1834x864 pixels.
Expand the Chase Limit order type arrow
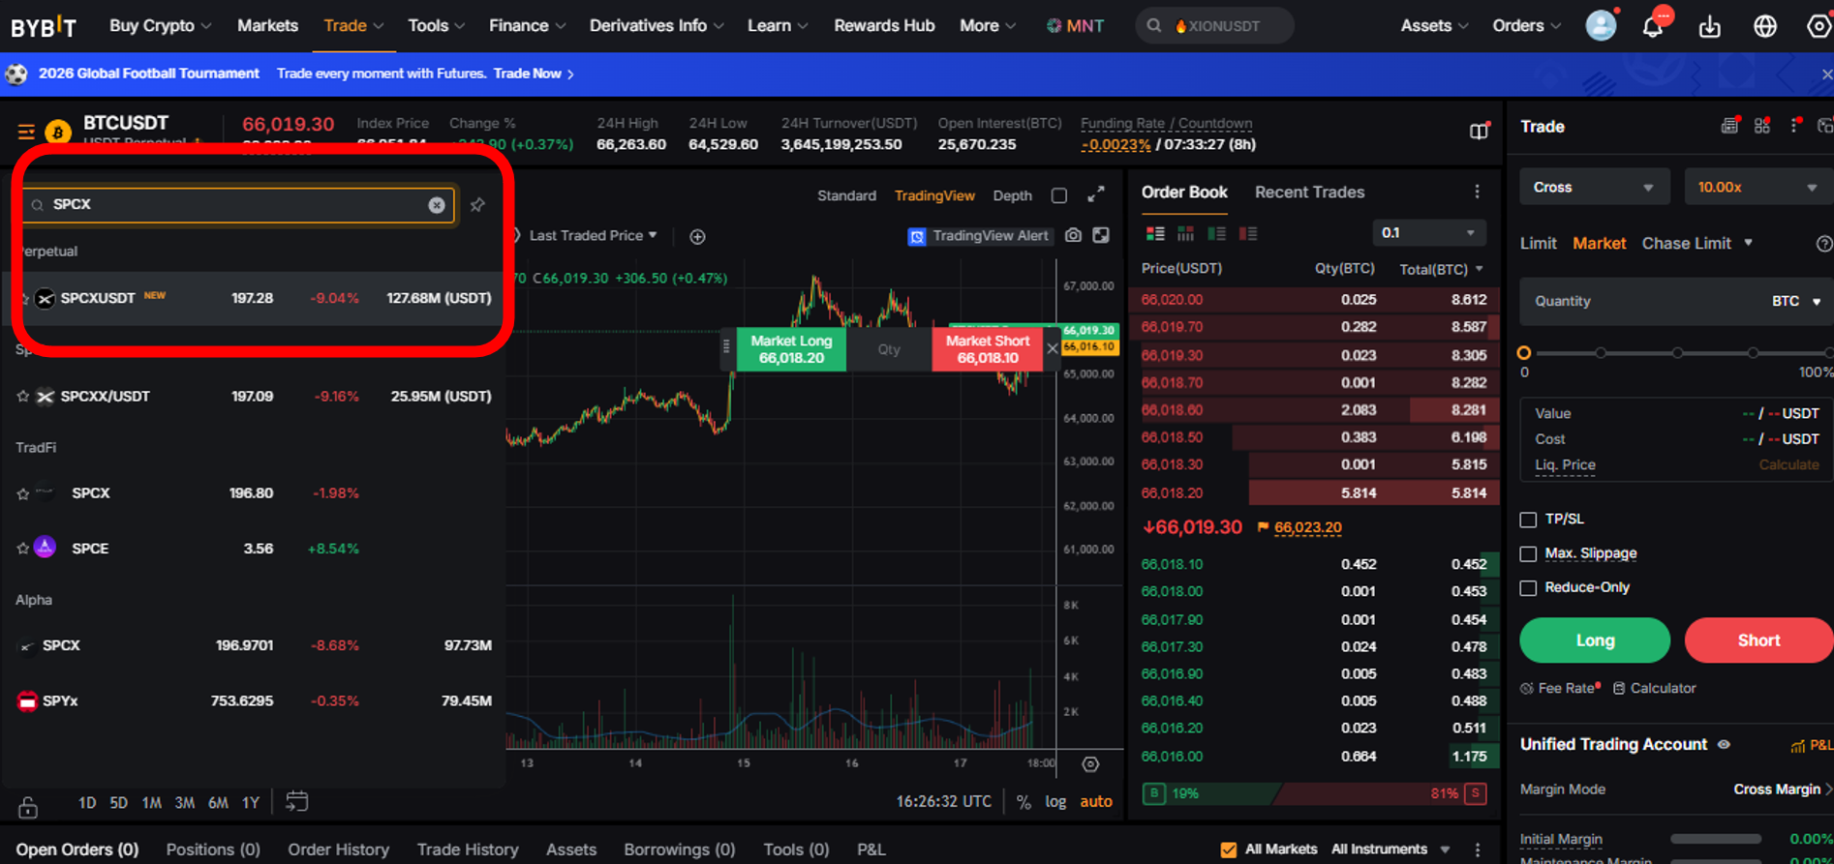pyautogui.click(x=1748, y=243)
